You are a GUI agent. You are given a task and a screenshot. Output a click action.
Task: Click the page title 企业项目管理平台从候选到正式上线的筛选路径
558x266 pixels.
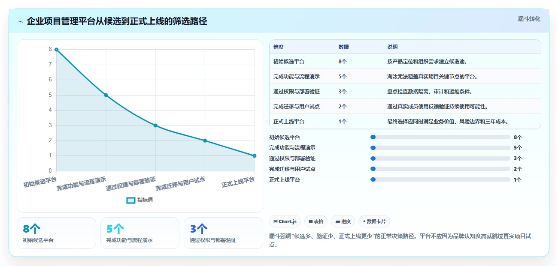tap(117, 21)
